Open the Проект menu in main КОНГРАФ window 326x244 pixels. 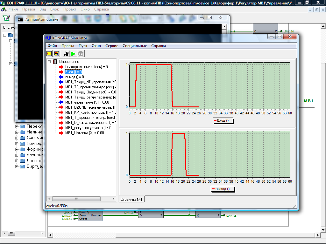click(x=70, y=9)
